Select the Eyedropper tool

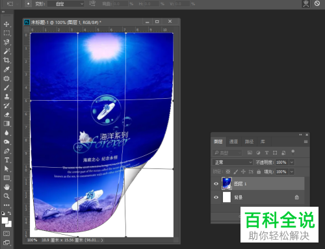point(6,70)
